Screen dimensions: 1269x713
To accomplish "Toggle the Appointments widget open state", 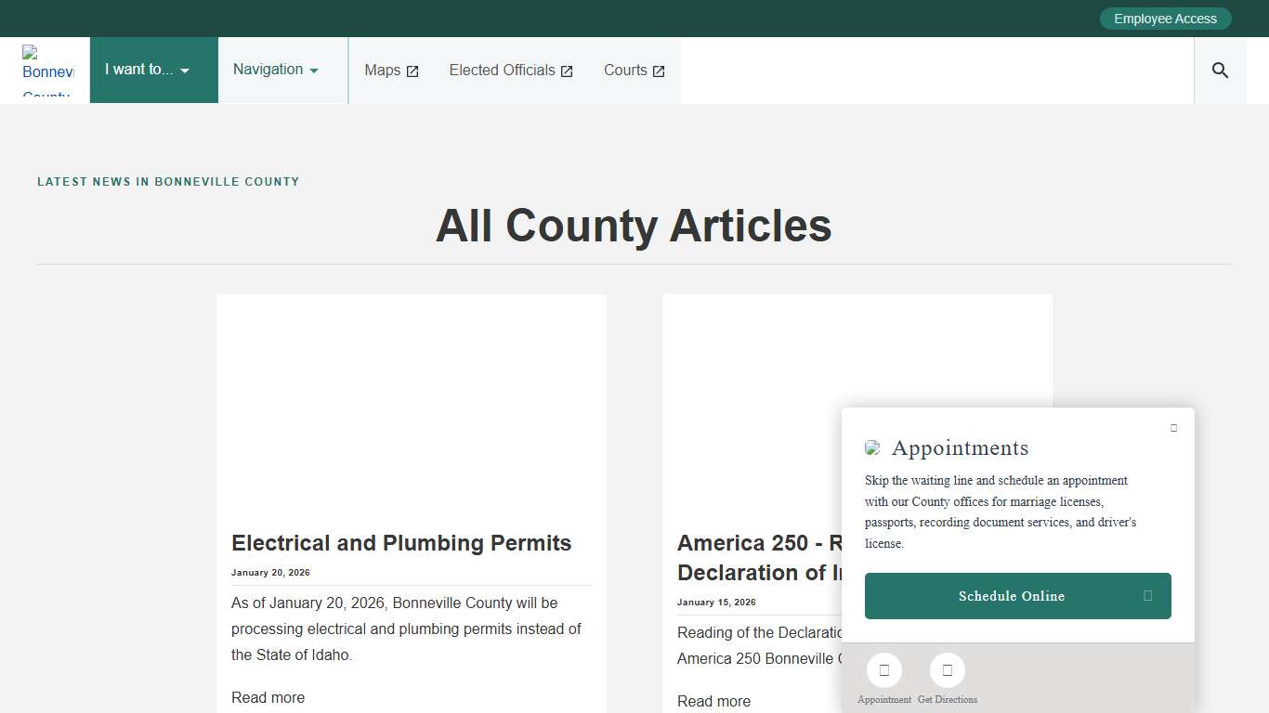I will coord(1173,428).
